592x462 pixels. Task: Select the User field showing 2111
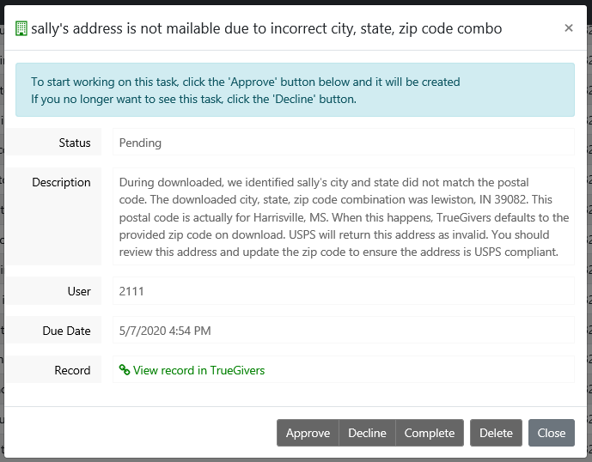point(342,291)
